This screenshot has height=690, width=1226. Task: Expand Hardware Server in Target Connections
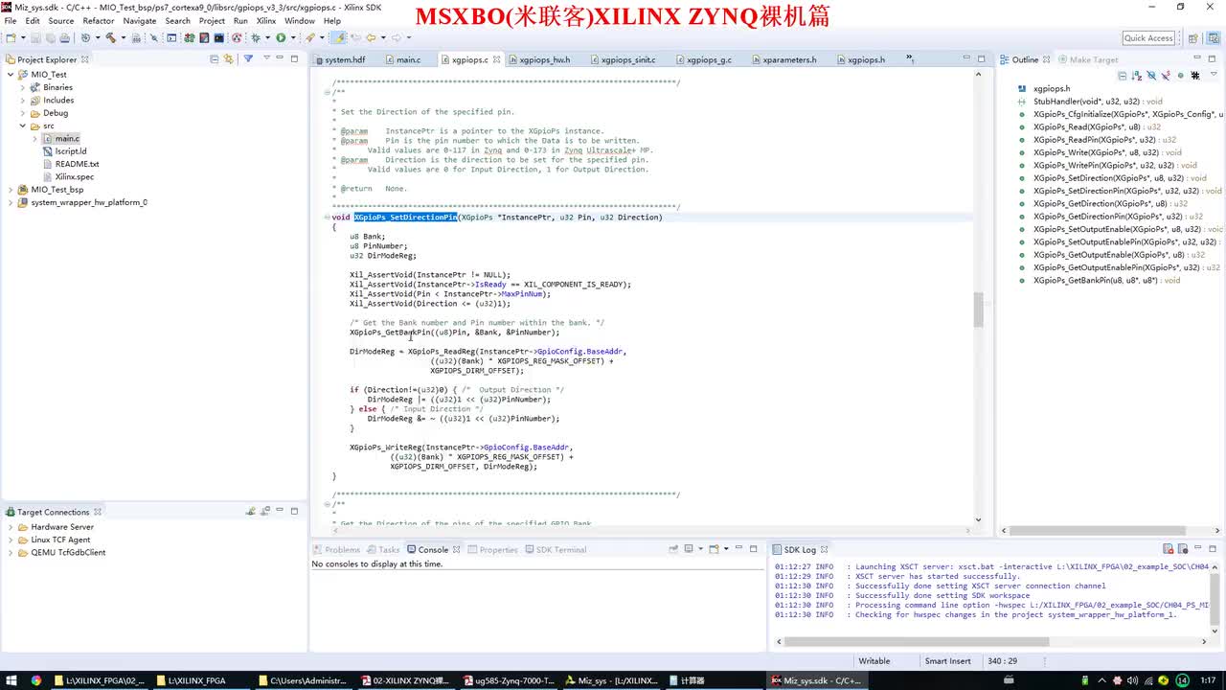click(x=11, y=527)
